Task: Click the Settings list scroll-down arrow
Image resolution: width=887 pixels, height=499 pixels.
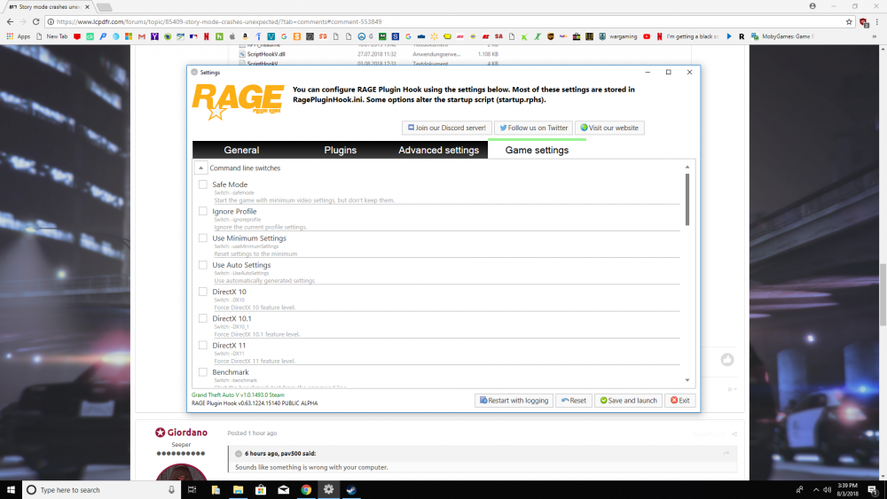Action: point(687,380)
